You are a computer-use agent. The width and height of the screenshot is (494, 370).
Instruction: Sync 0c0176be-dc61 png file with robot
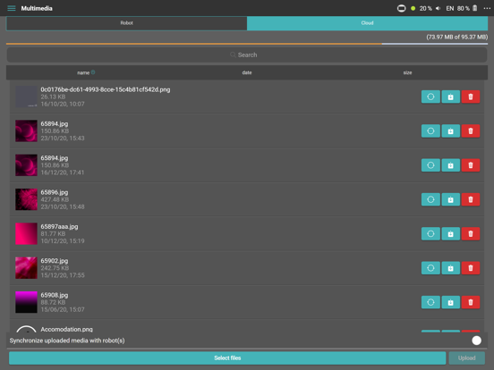[430, 97]
